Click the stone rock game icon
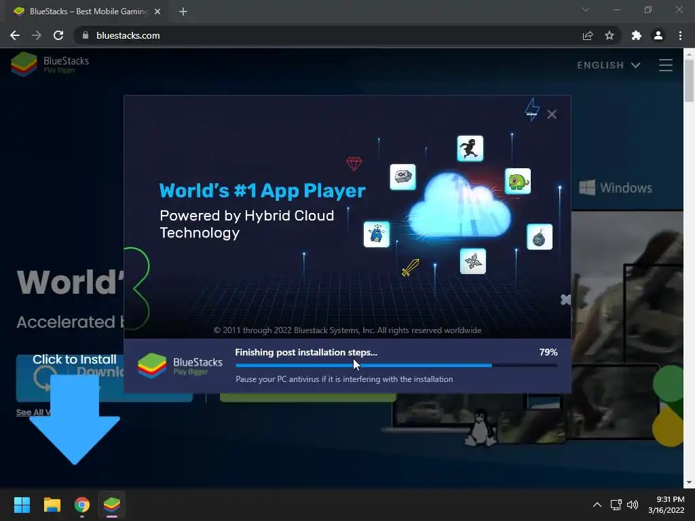 (x=403, y=177)
